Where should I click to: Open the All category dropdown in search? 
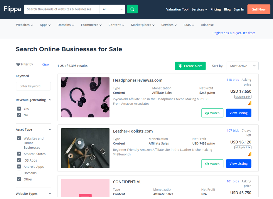tap(112, 9)
